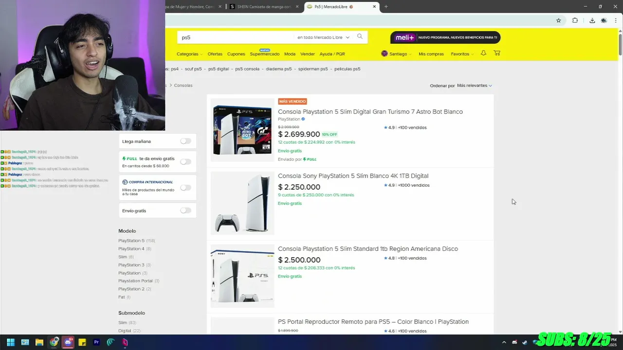Open Categorías dropdown
This screenshot has height=350, width=623.
coord(189,54)
